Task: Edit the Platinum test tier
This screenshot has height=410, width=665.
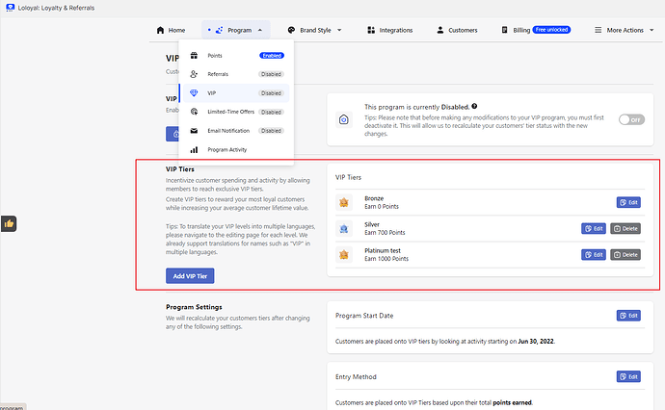Action: click(594, 255)
